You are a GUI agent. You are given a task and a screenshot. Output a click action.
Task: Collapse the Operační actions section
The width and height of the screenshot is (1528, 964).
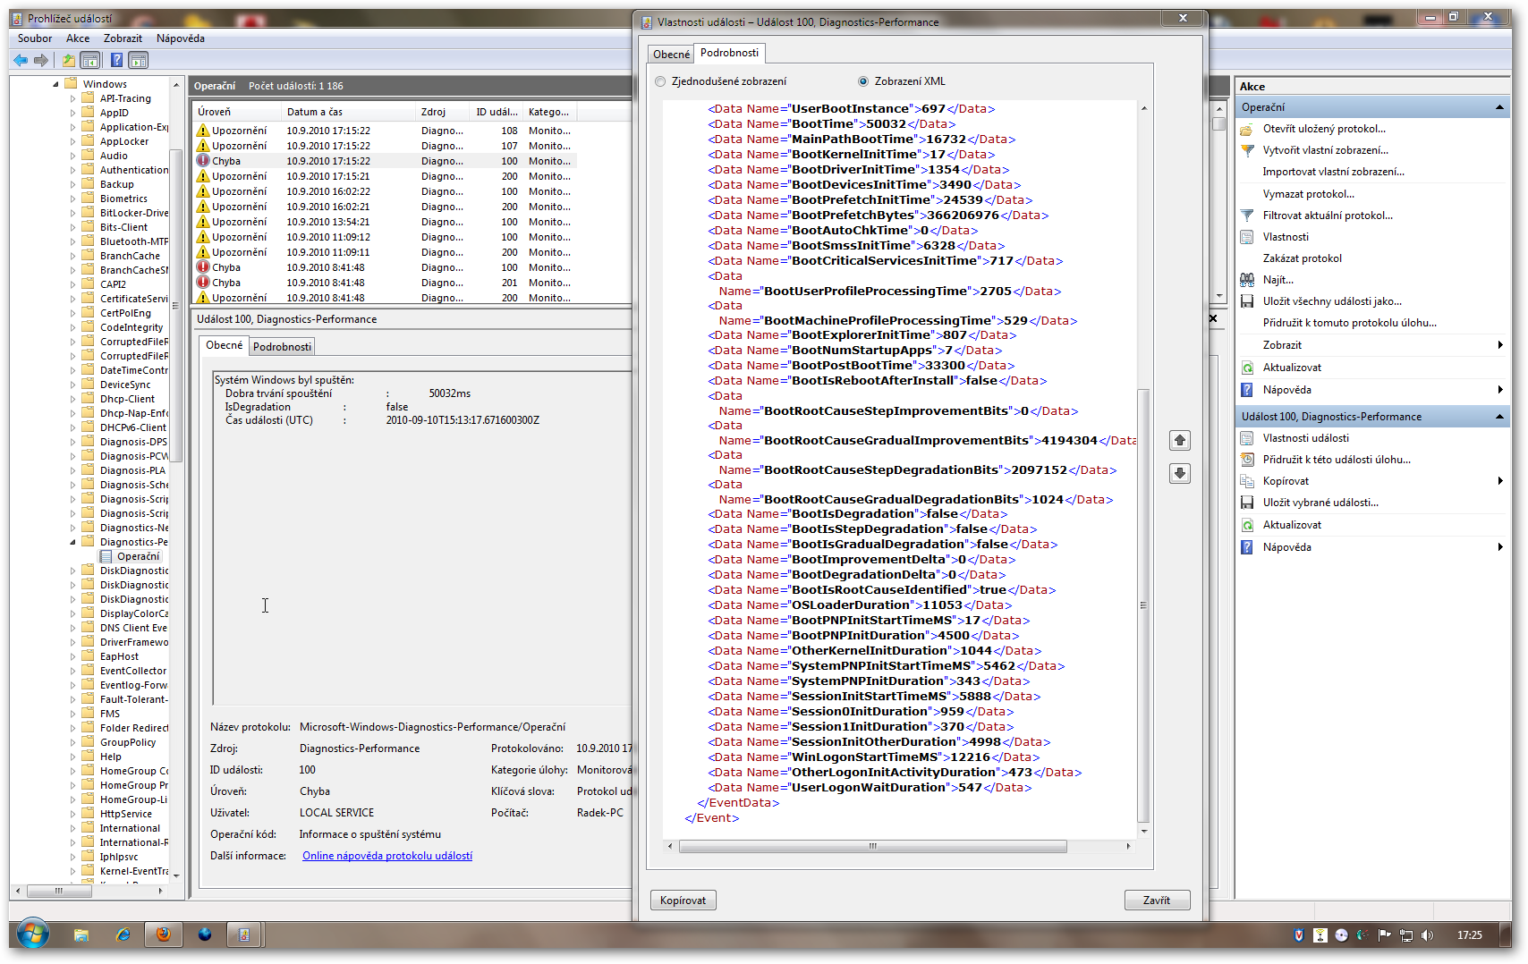(1499, 107)
